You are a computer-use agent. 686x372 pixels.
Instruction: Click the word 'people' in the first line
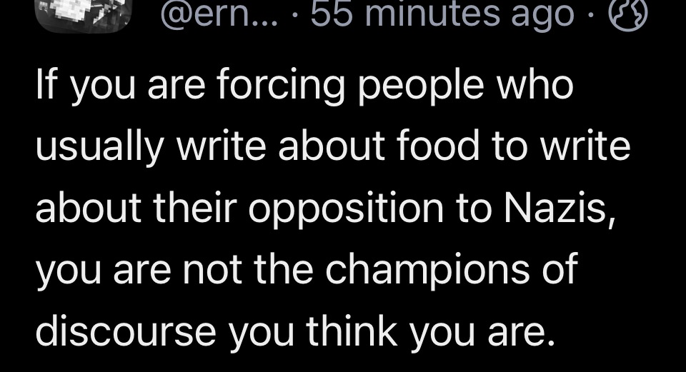(x=422, y=87)
